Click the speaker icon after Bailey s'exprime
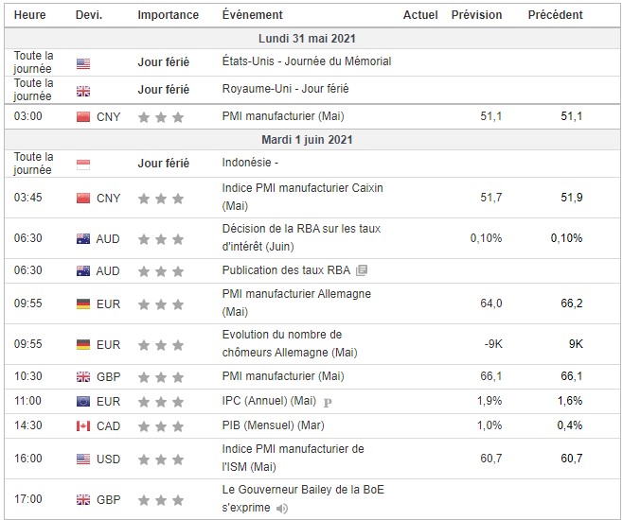The width and height of the screenshot is (623, 520). [279, 508]
